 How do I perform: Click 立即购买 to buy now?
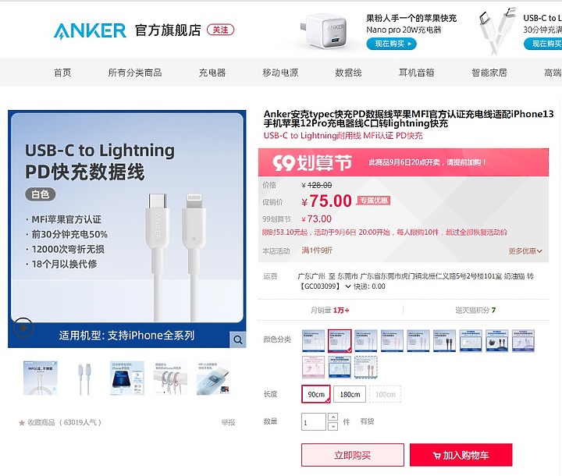(353, 455)
